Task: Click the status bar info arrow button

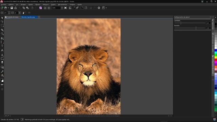Action: pos(22,119)
